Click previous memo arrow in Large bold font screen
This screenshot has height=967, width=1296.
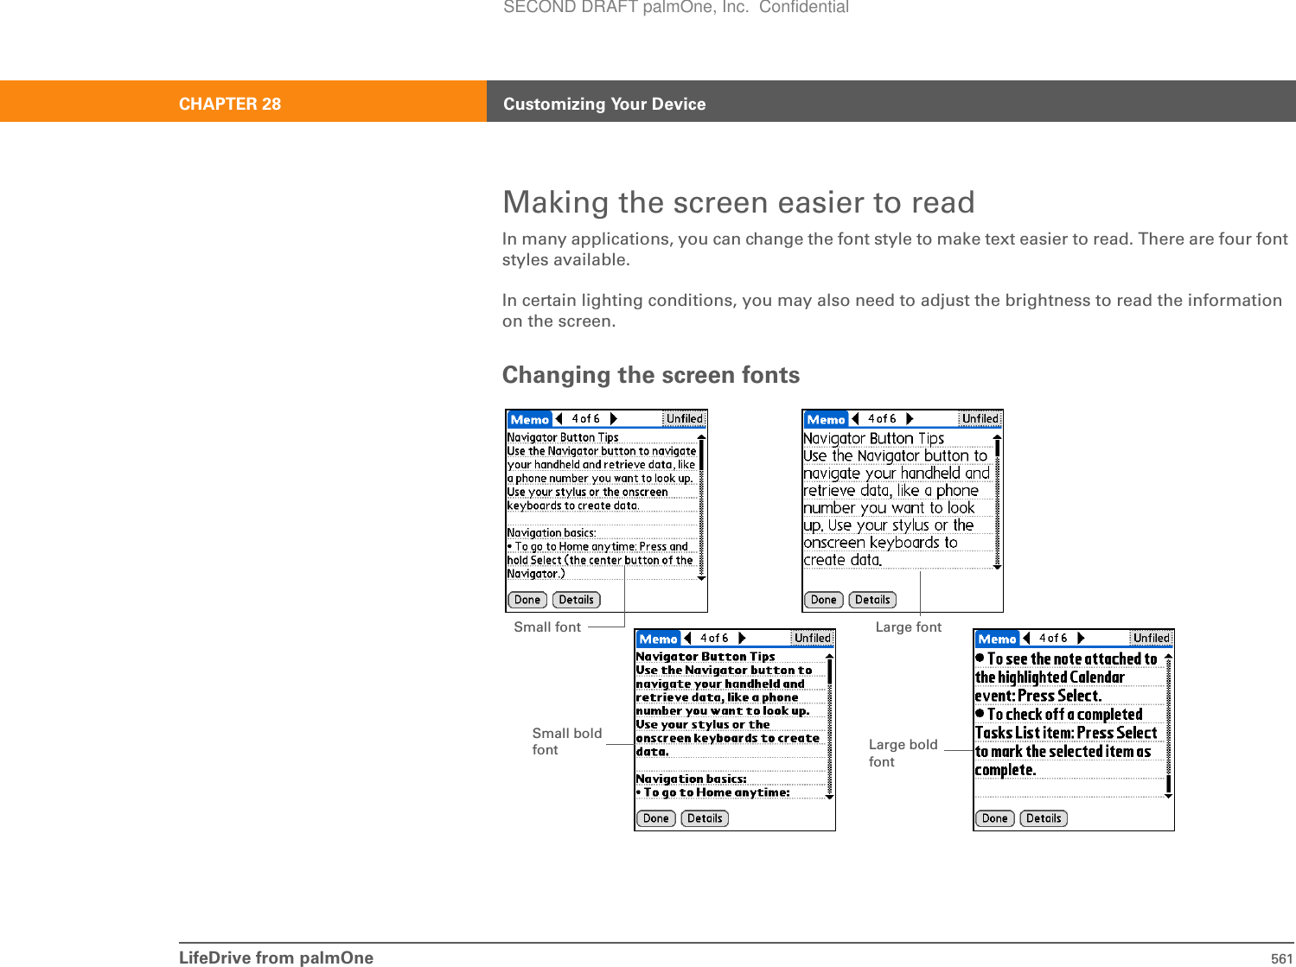[1026, 639]
